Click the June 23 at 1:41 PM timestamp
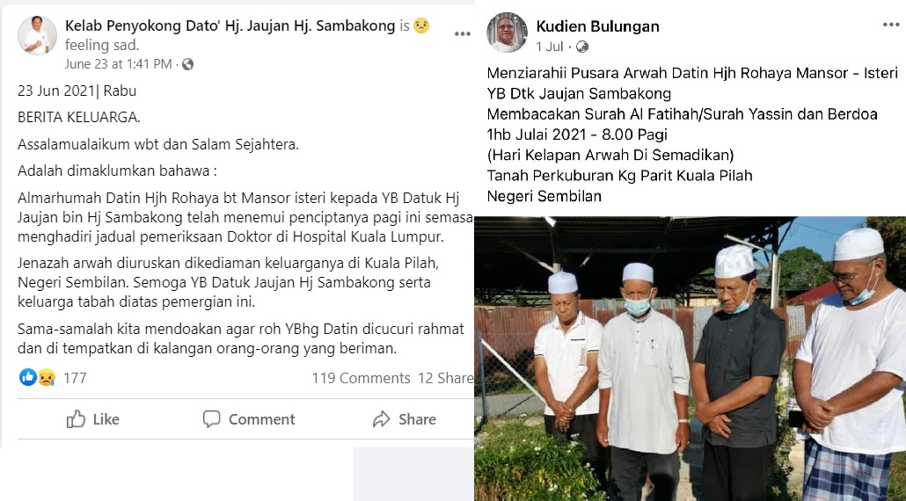 click(119, 64)
